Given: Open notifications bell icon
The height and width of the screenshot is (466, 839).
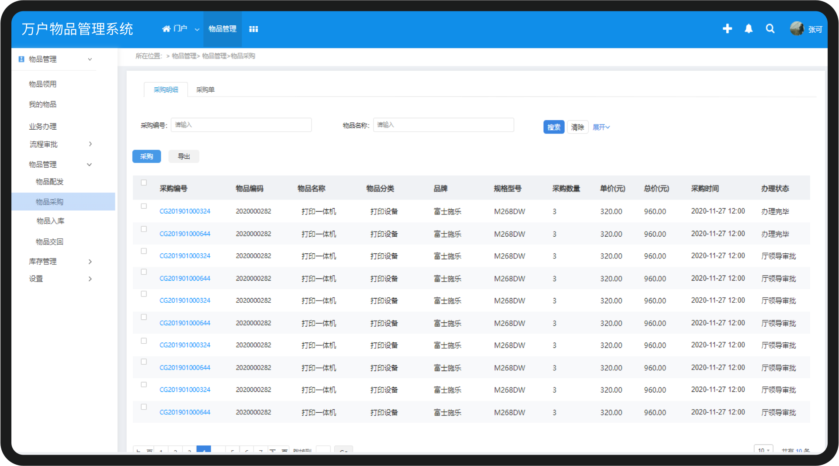Looking at the screenshot, I should (749, 29).
